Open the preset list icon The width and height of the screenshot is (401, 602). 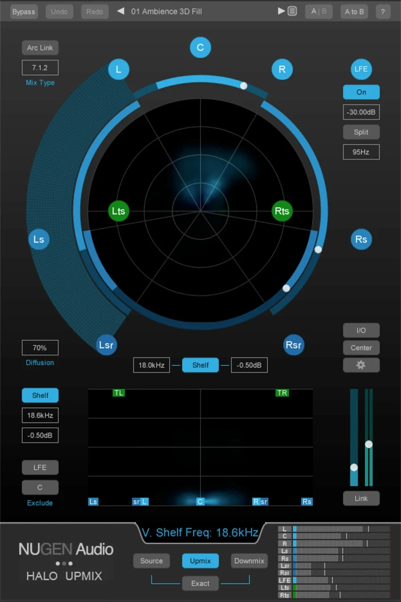292,11
